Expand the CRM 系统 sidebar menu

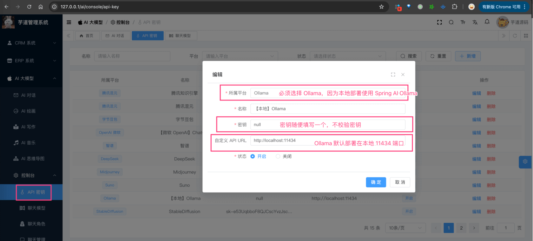[31, 43]
